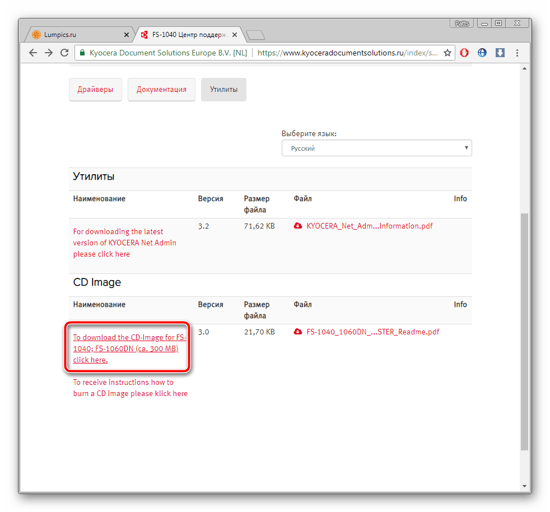Screen dimensions: 550x512
Task: Click the CD-Image download link for FS-1040
Action: (129, 348)
